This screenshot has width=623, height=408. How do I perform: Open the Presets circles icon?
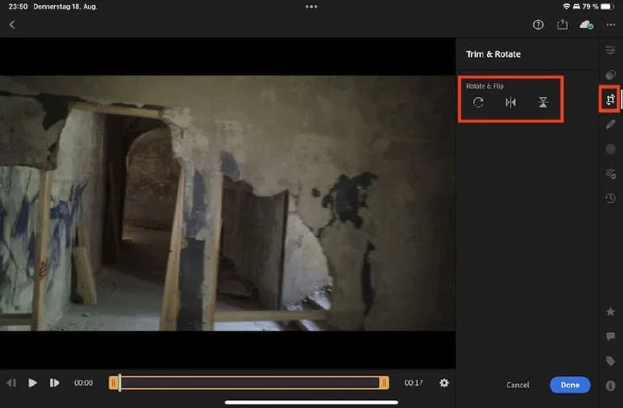(611, 75)
